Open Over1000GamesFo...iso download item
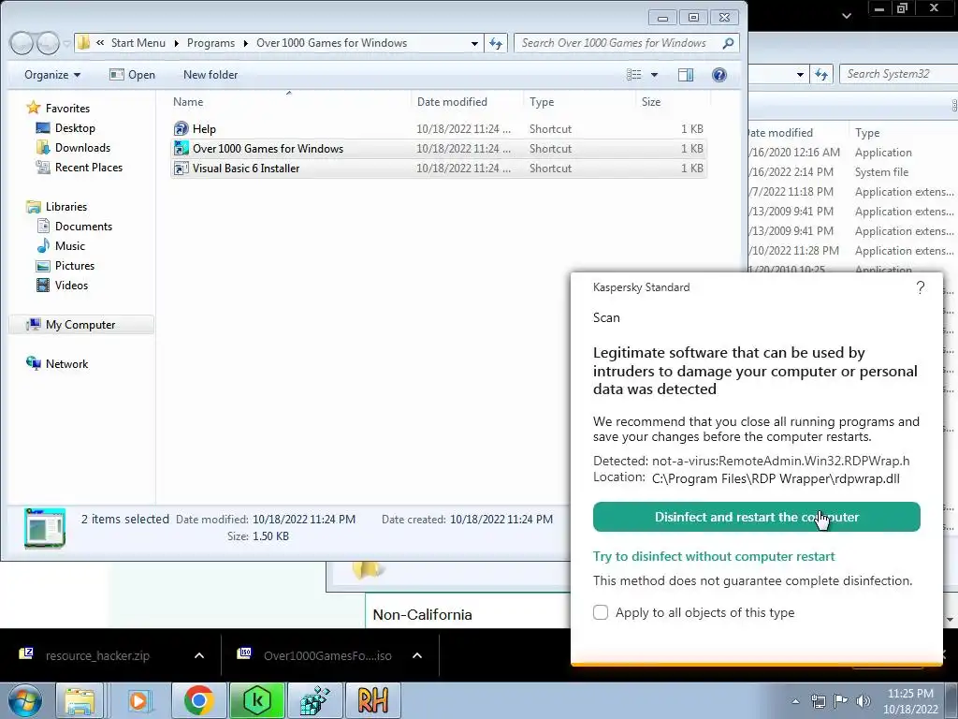This screenshot has width=958, height=719. [x=327, y=655]
